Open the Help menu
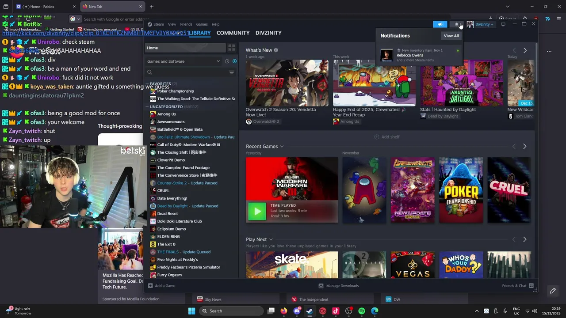This screenshot has height=318, width=566. [x=215, y=24]
